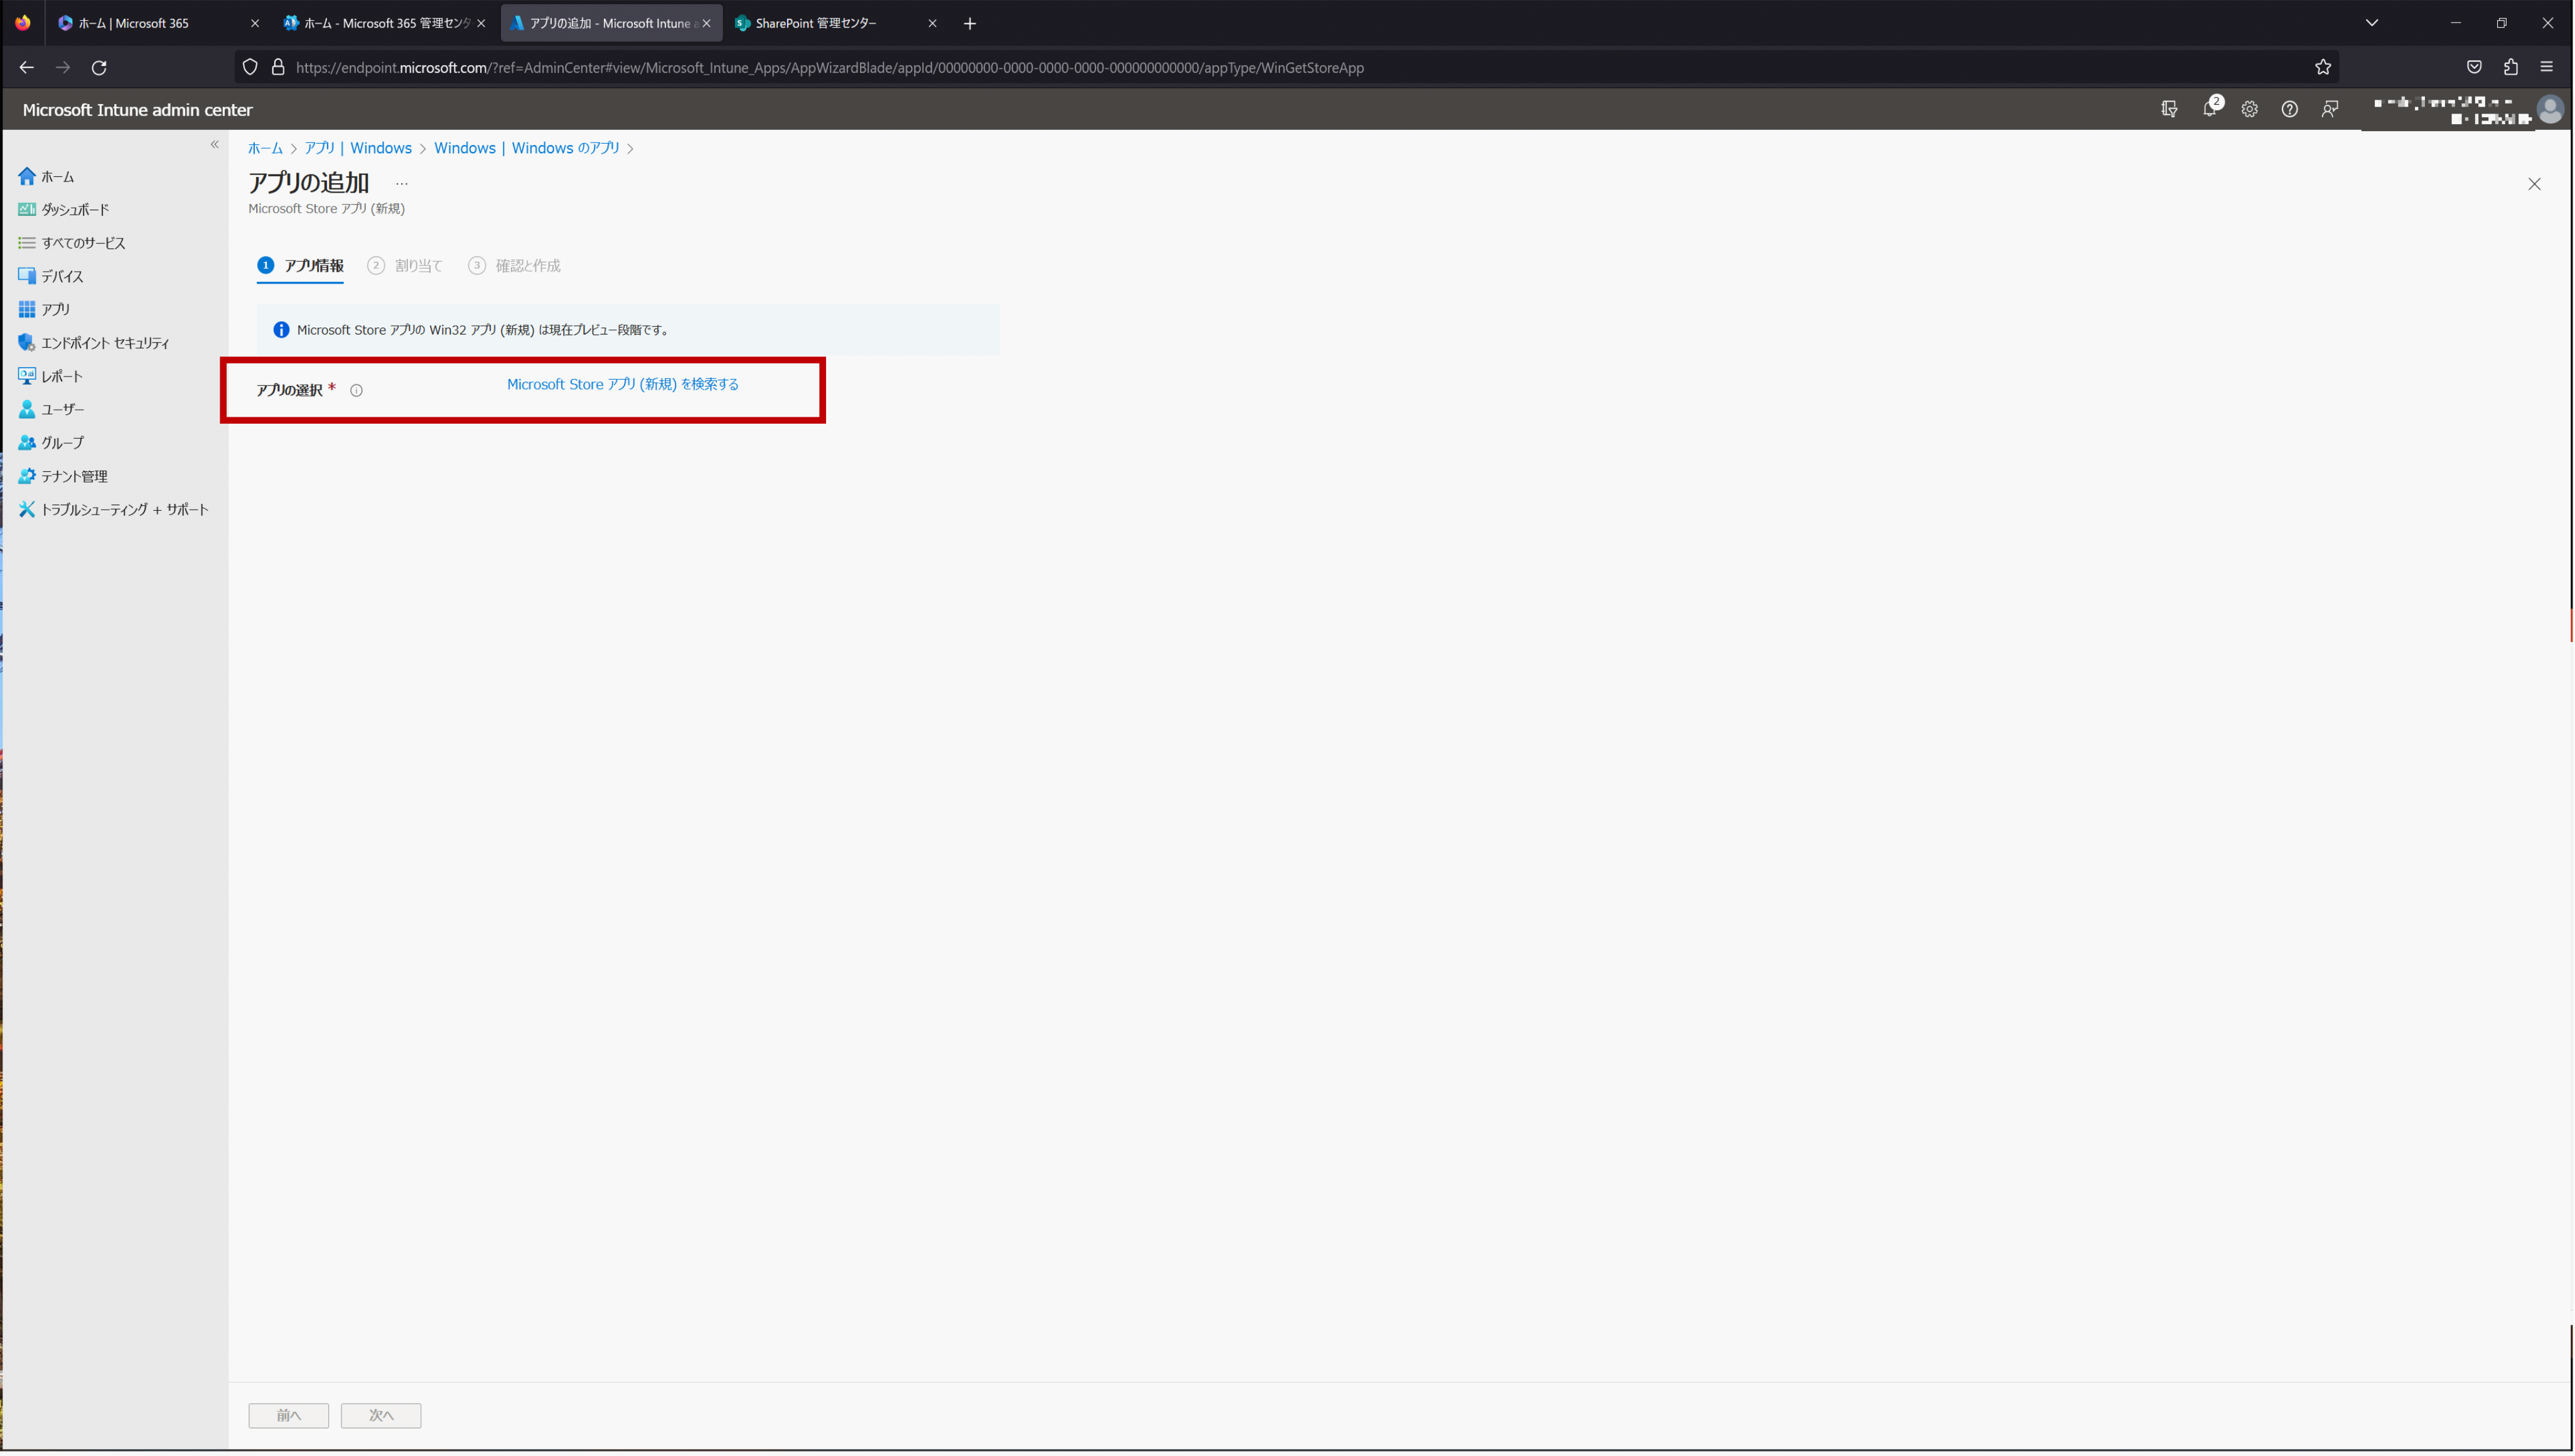Open すべてのサービス in the sidebar
This screenshot has height=1456, width=2575.
click(72, 243)
